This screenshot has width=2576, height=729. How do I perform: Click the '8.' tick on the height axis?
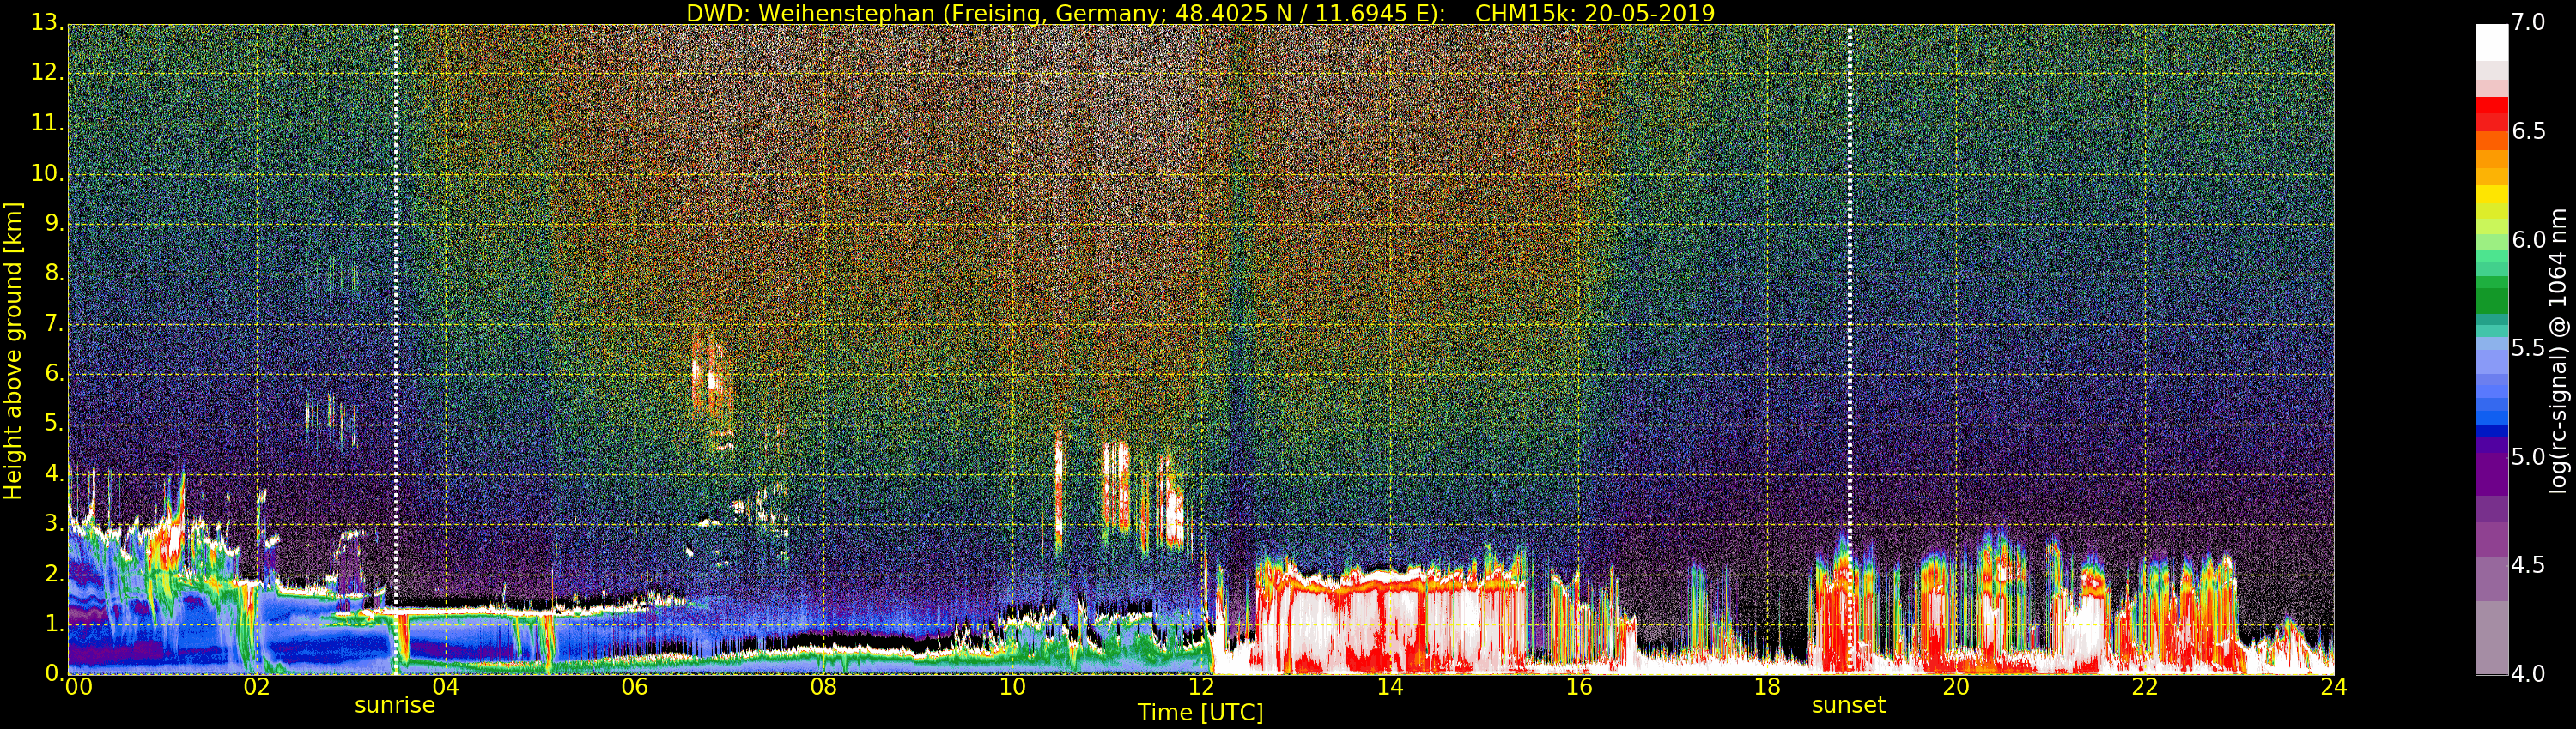(52, 274)
